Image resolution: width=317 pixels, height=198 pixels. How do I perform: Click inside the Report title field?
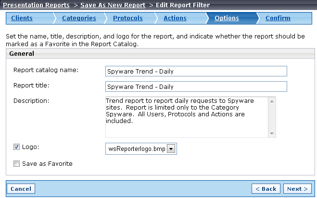(196, 87)
